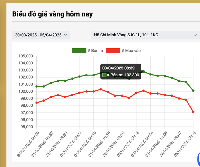Select red Mua vào point at 01/04/2025 08:07

pyautogui.click(x=79, y=93)
